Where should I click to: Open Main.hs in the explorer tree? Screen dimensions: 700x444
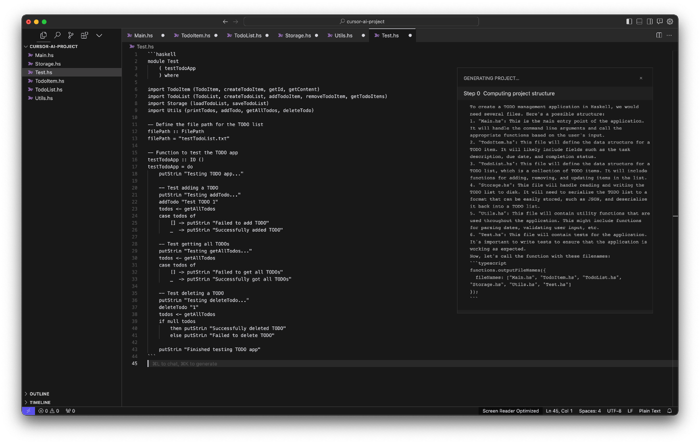(71, 55)
